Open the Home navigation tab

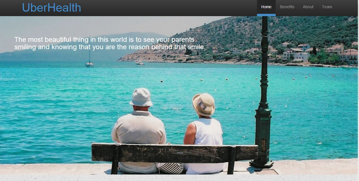pos(266,7)
